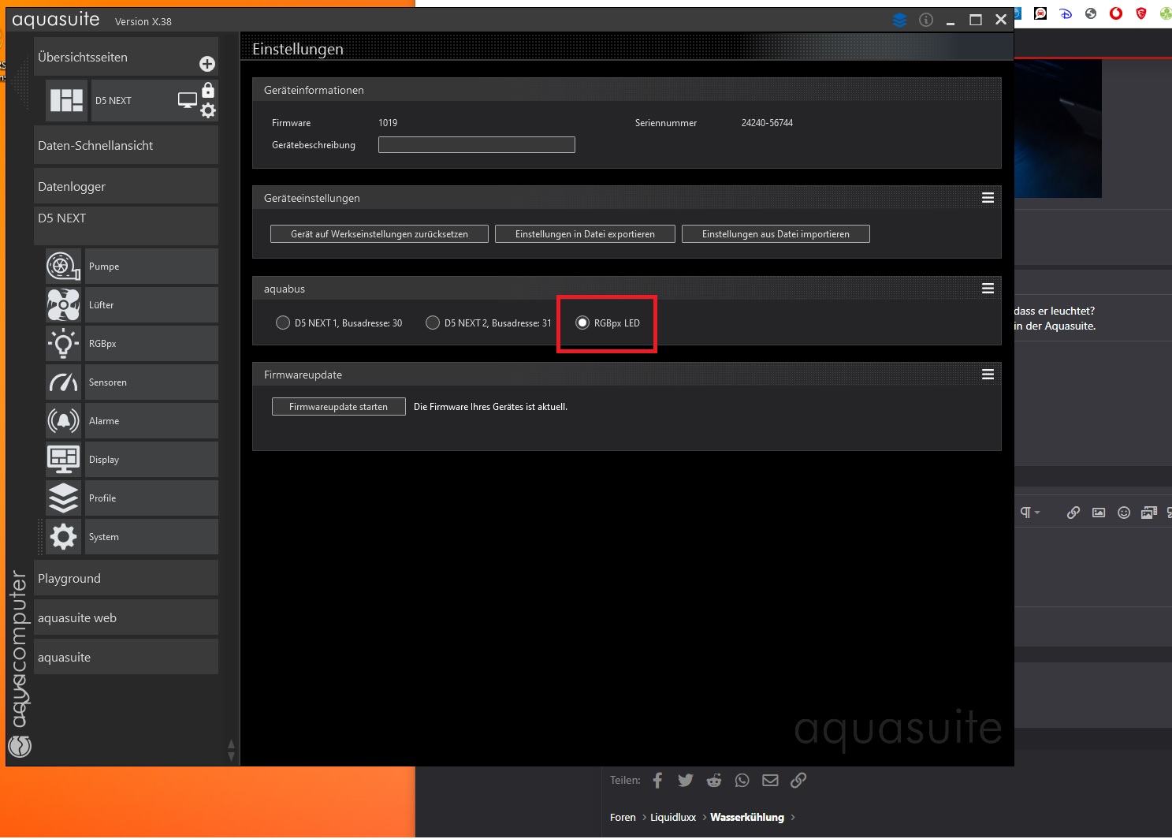Open the System menu entry

151,537
